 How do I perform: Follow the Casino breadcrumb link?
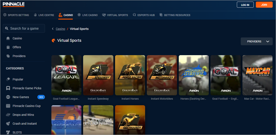60,29
